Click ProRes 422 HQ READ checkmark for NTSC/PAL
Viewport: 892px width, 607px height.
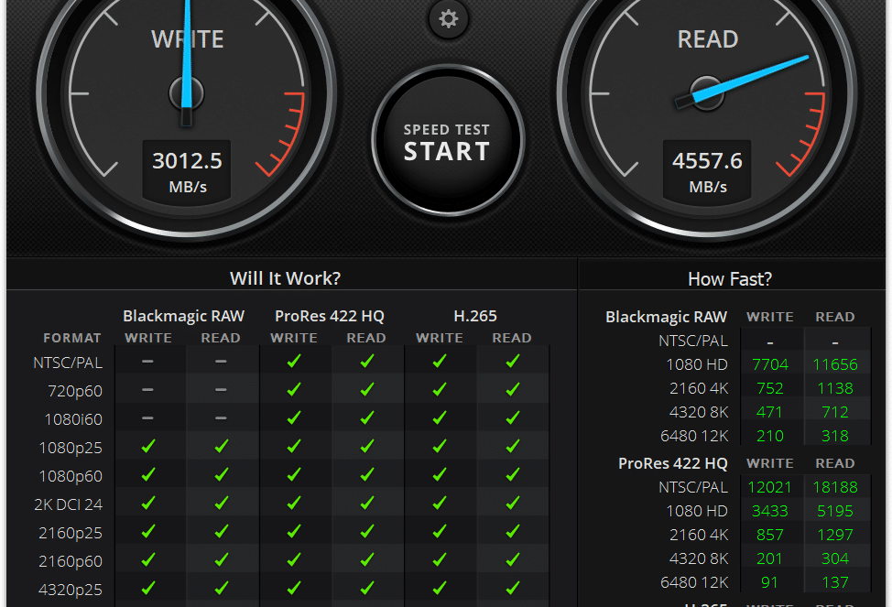(x=367, y=362)
